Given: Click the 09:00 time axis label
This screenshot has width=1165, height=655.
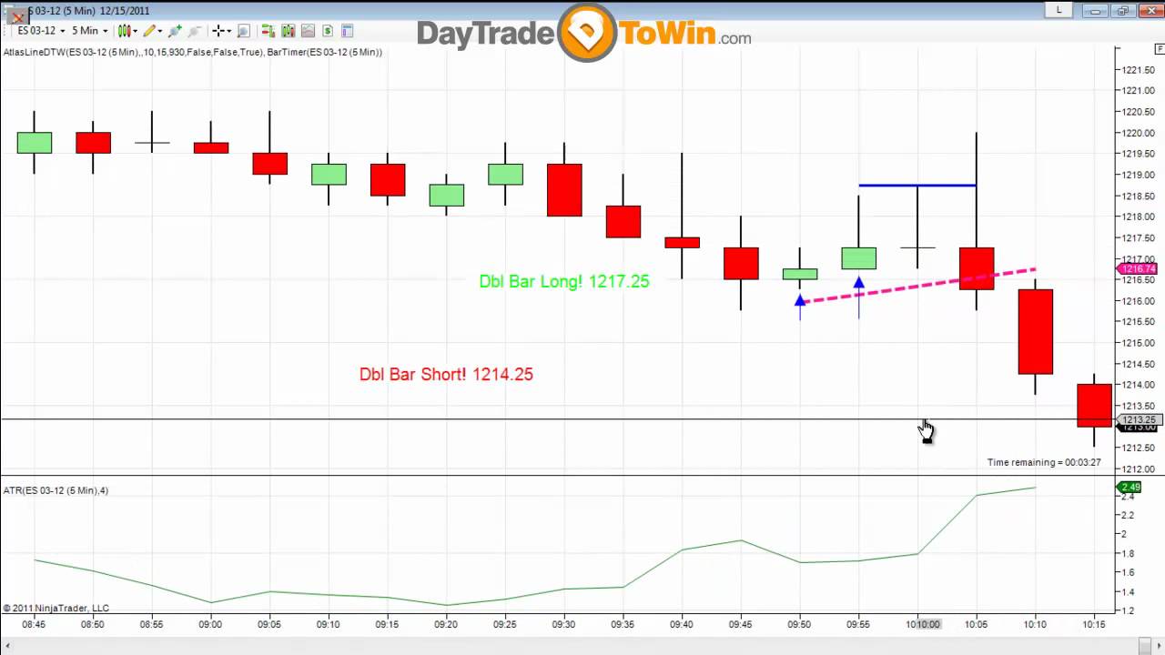Looking at the screenshot, I should coord(210,624).
